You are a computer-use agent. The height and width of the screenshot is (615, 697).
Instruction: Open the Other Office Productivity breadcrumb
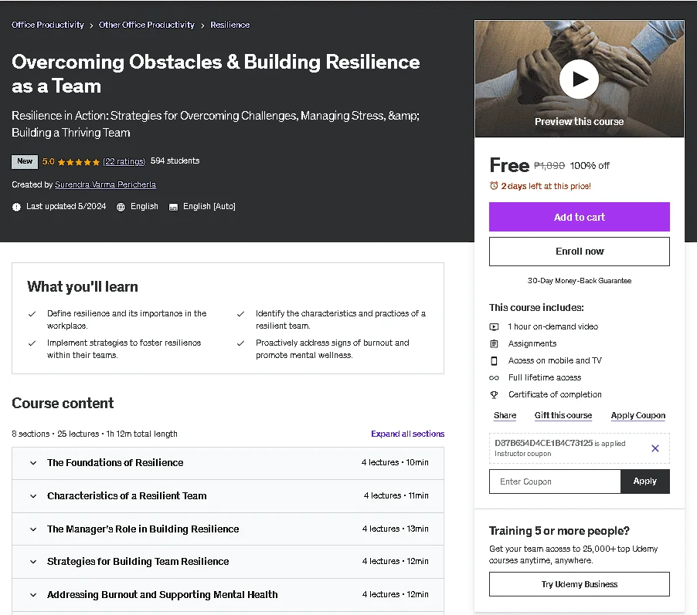[x=147, y=25]
